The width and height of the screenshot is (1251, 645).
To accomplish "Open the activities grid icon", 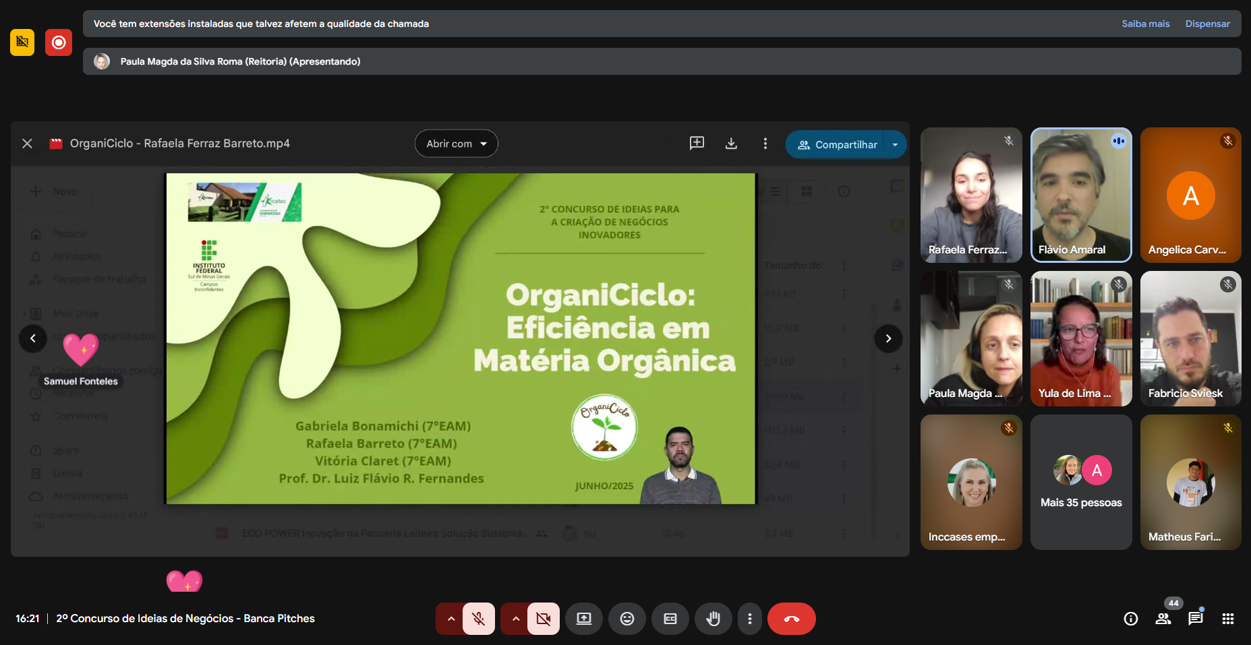I will click(x=1227, y=619).
